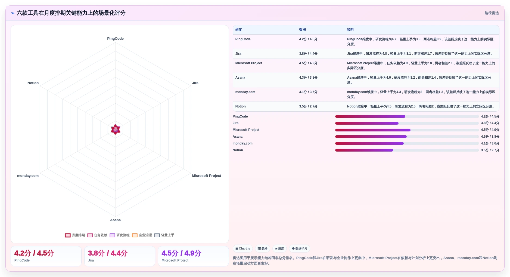Image resolution: width=510 pixels, height=277 pixels.
Task: Click the blue icon beside the title
Action: (x=13, y=13)
